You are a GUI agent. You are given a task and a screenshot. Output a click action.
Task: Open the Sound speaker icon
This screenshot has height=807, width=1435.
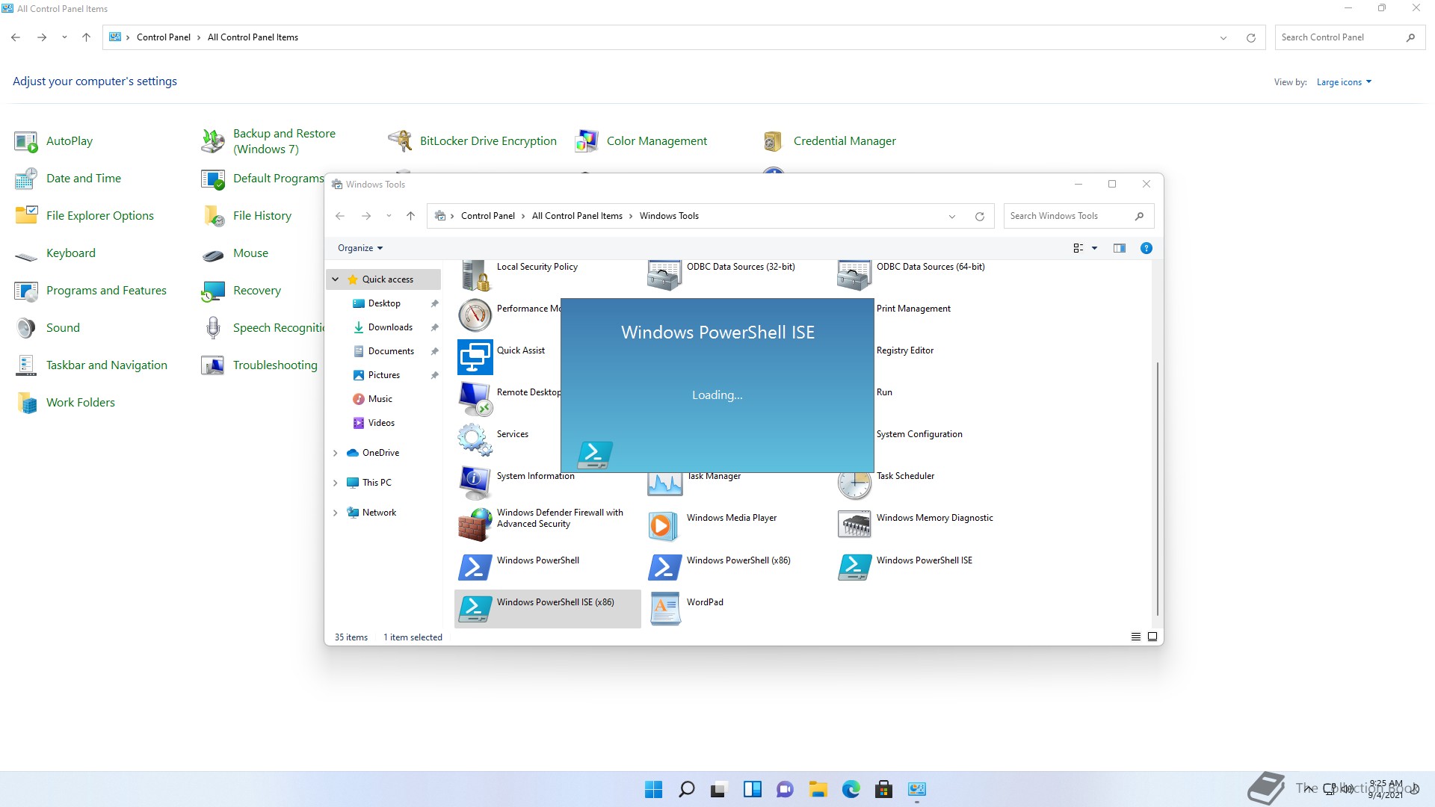click(27, 327)
